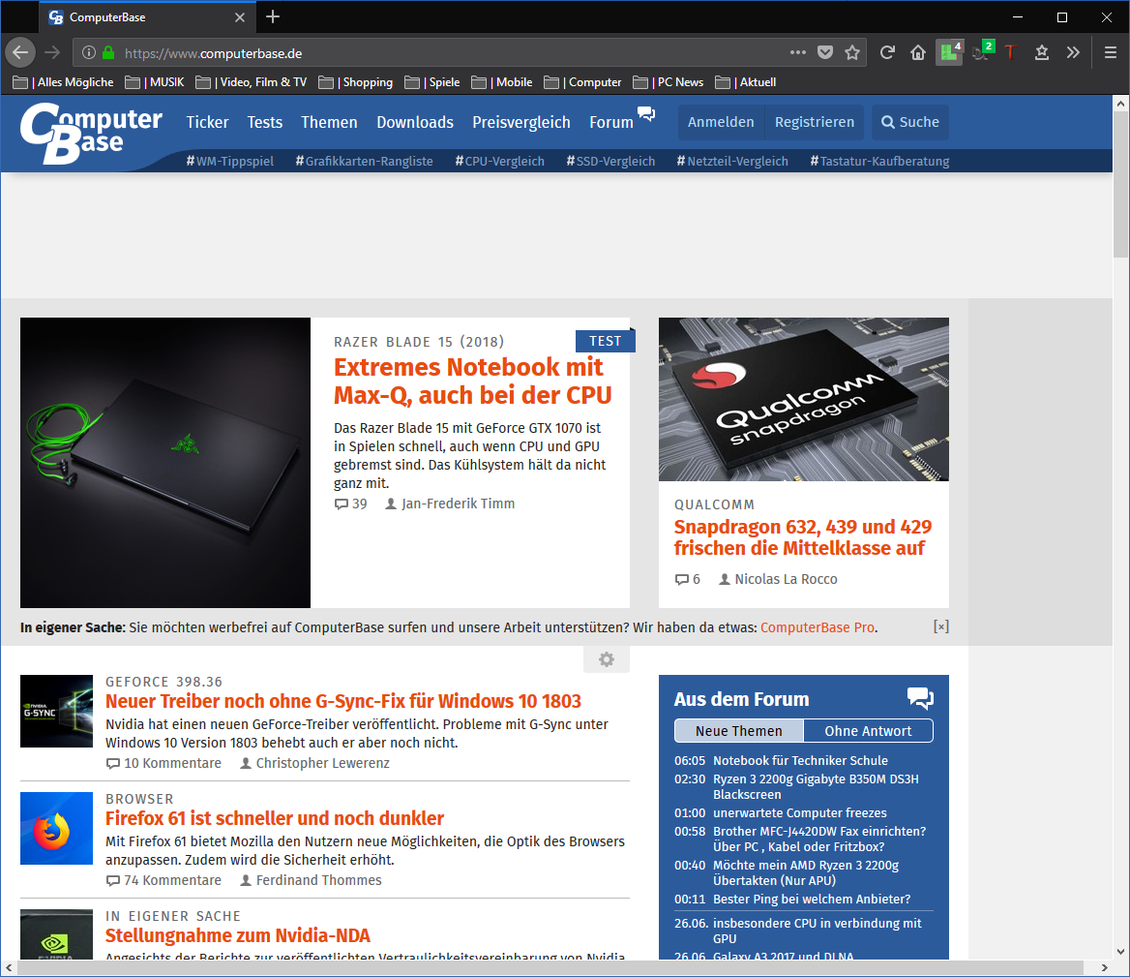Select Neue Themen forum tab

739,731
